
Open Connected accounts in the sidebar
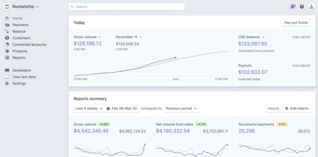tap(29, 45)
